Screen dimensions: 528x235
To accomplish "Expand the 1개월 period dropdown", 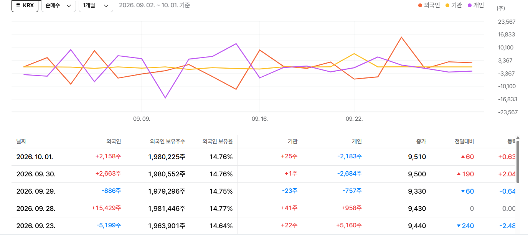I will coord(96,6).
